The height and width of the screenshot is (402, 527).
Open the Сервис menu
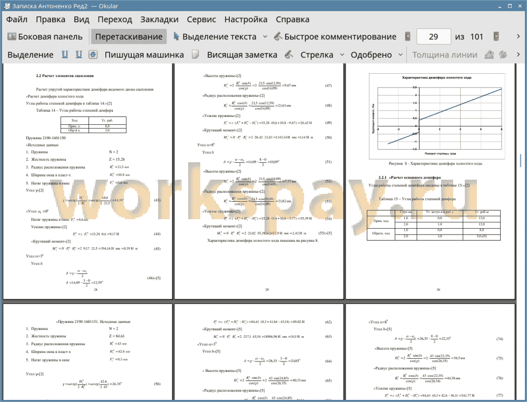[x=201, y=19]
